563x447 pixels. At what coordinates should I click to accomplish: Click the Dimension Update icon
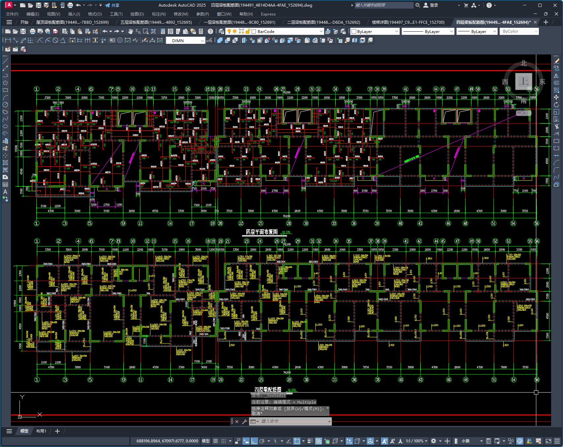pos(160,40)
